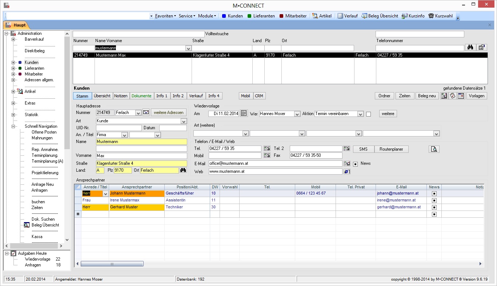The width and height of the screenshot is (497, 286).
Task: Click the CRM button
Action: 259,96
